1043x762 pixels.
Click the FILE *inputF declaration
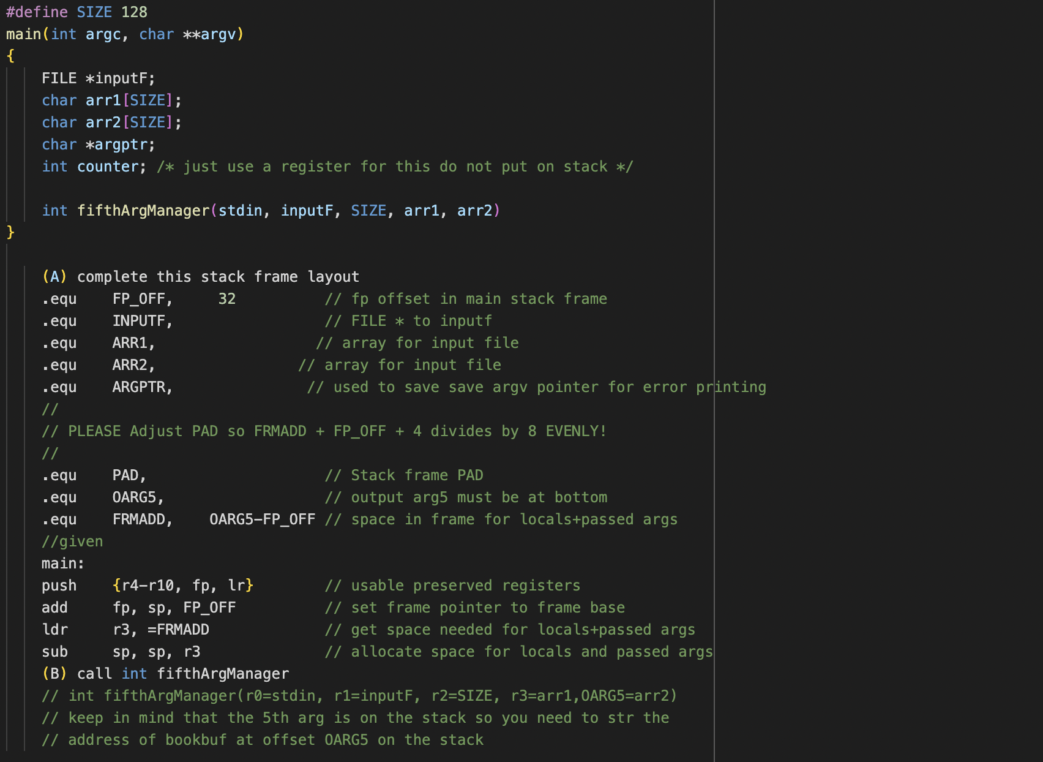pos(98,78)
